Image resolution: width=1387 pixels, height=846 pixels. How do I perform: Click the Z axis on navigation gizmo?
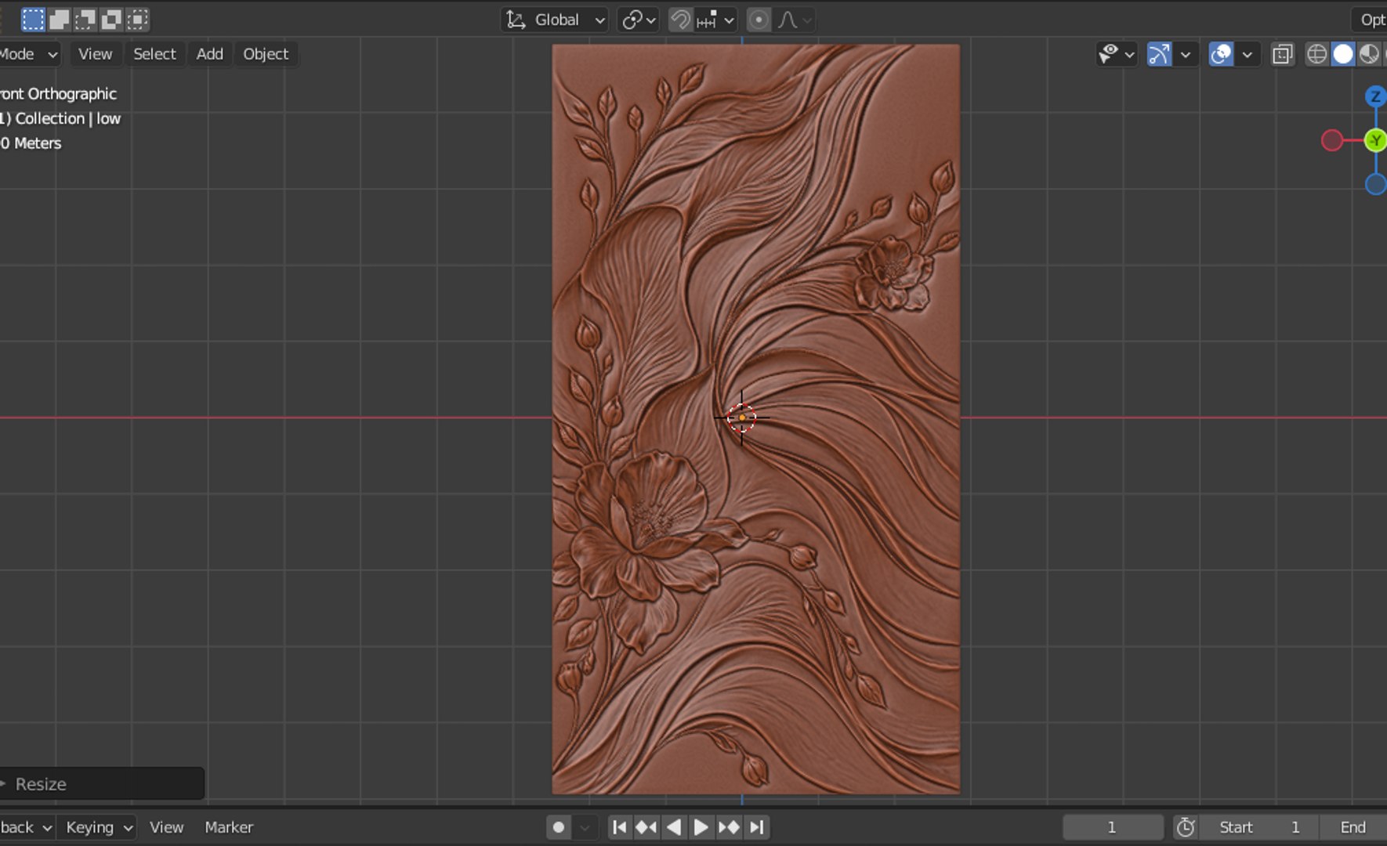1375,96
